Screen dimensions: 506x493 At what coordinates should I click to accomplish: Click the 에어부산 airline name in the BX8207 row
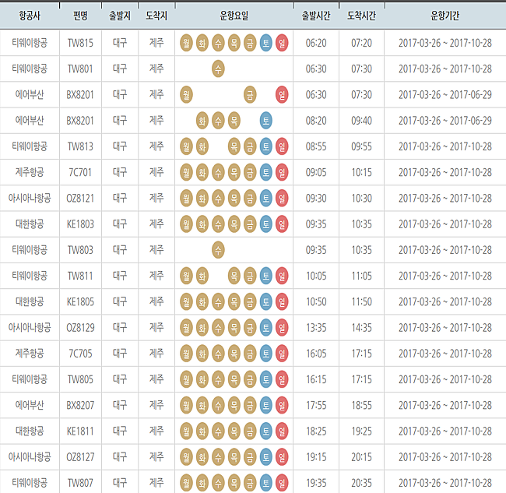click(30, 405)
